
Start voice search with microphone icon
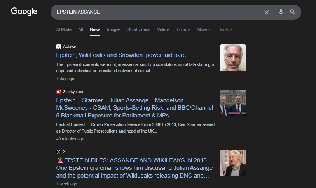coord(281,12)
